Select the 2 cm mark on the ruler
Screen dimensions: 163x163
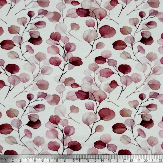[x=13, y=160]
